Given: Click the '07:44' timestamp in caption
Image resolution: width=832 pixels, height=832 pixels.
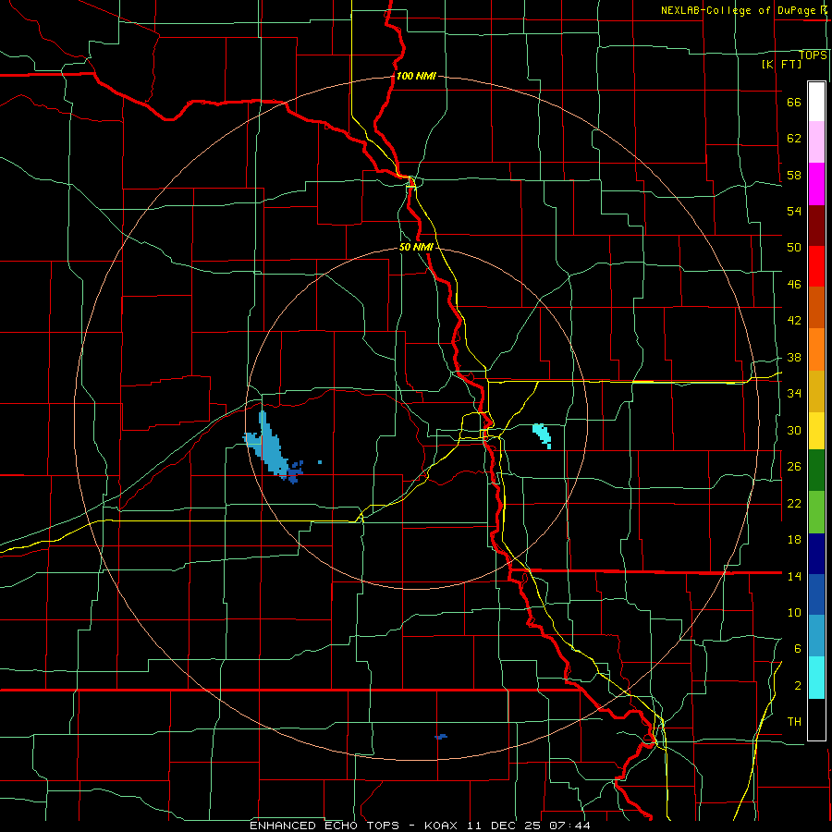Looking at the screenshot, I should [x=569, y=826].
